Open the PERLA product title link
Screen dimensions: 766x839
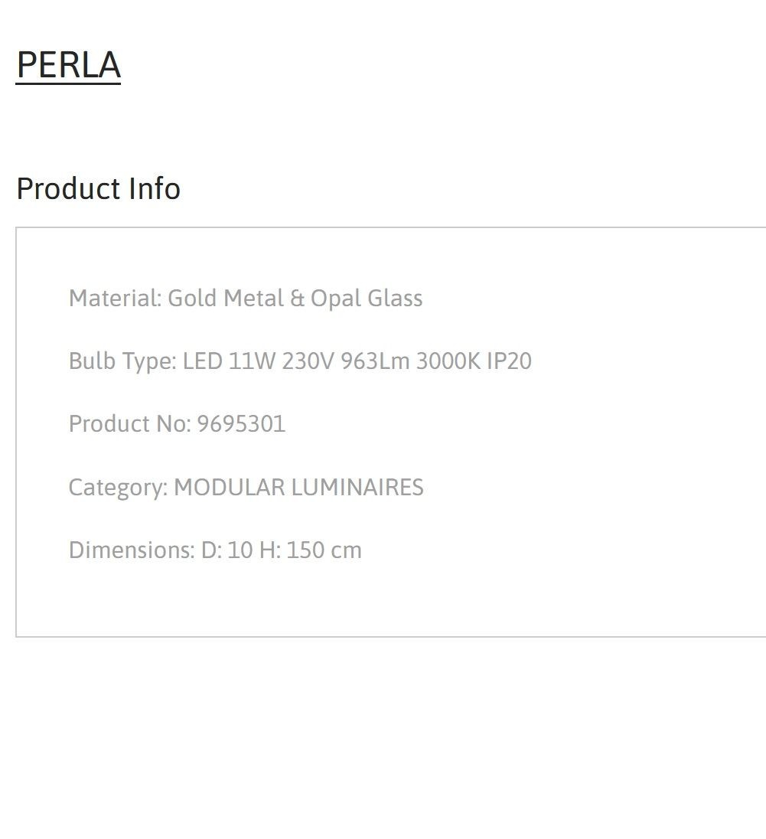[68, 65]
